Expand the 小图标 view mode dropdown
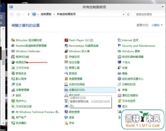The width and height of the screenshot is (166, 131). (x=157, y=25)
